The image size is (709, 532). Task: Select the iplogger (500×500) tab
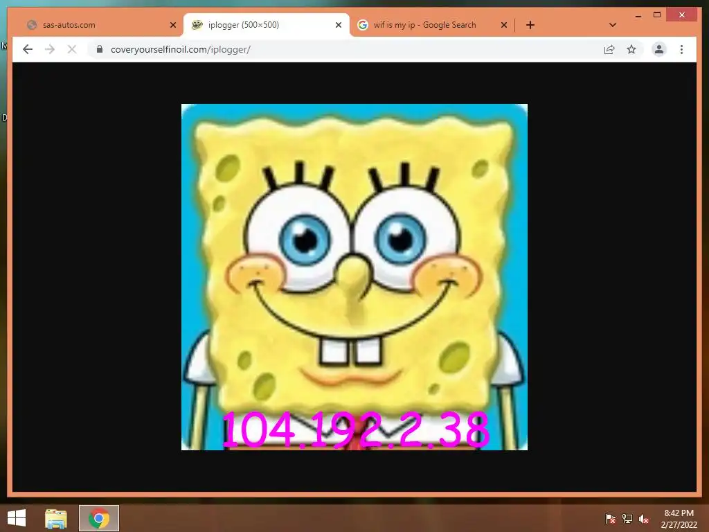[267, 25]
